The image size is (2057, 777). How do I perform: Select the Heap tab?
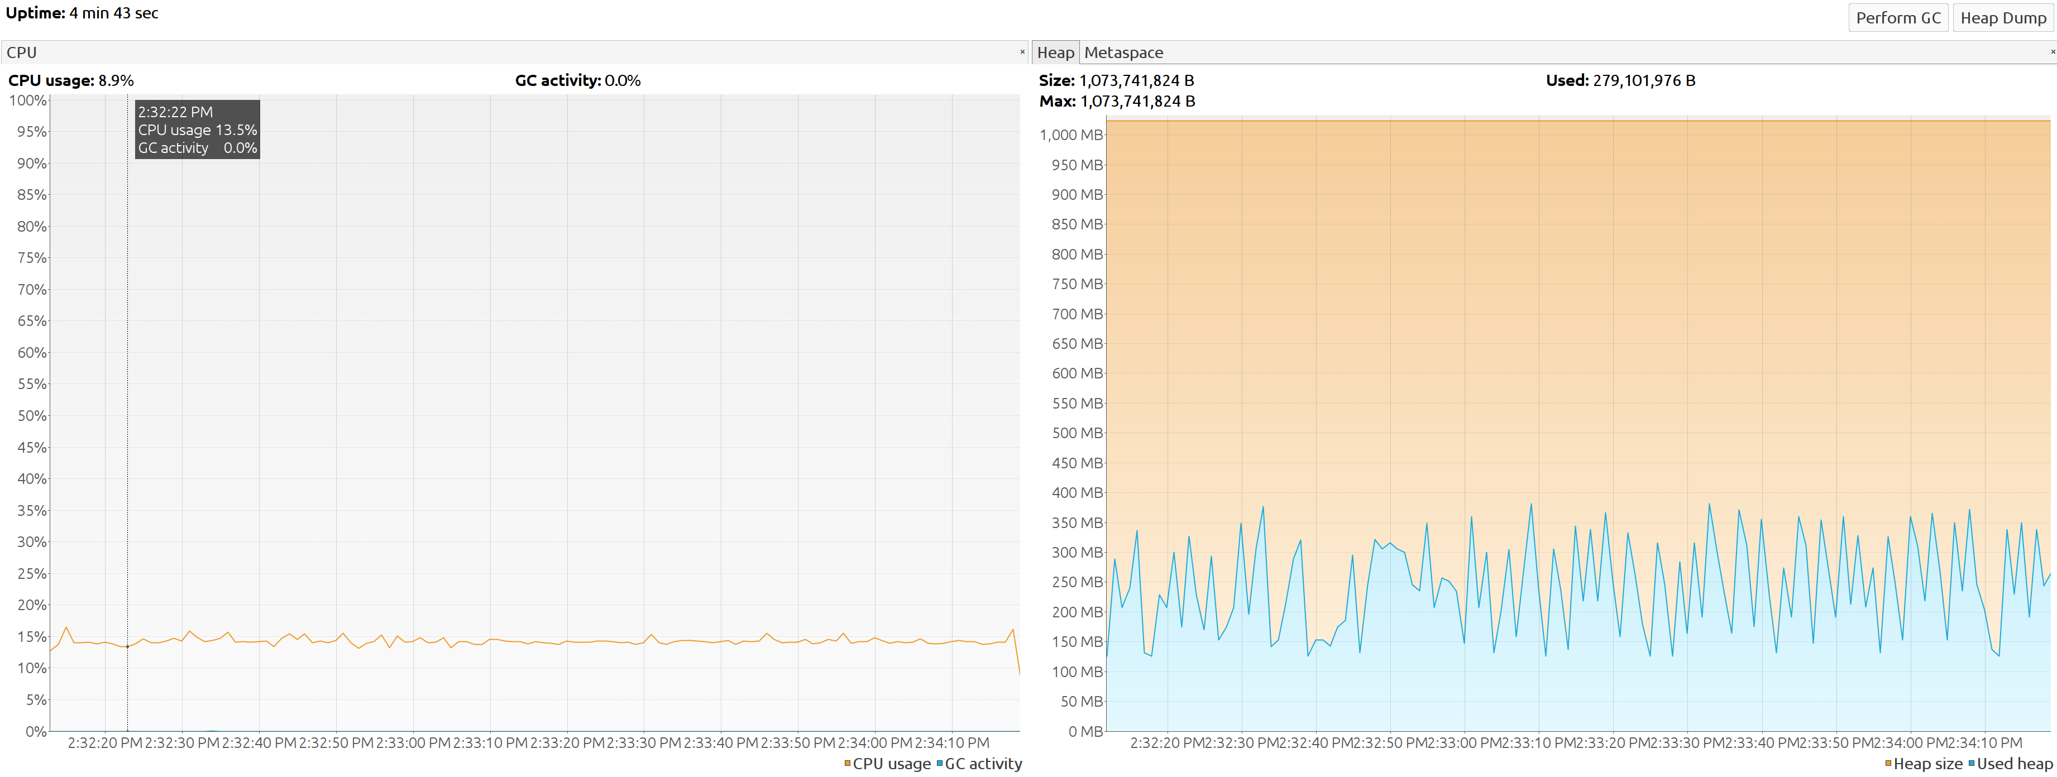pyautogui.click(x=1055, y=52)
